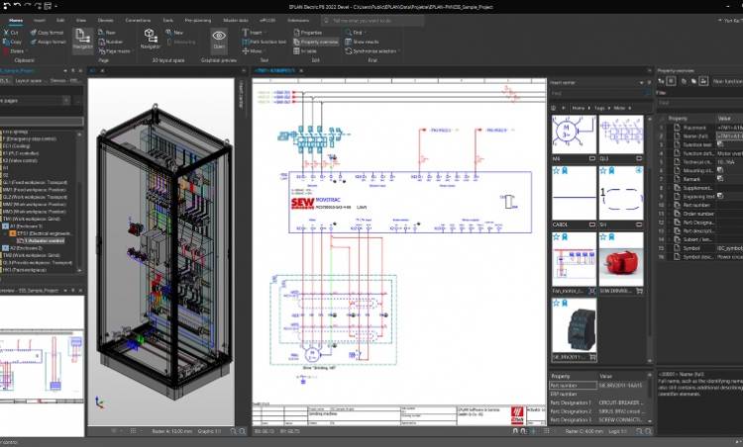Screen dimensions: 743x447
Task: Click the Find icon in ribbon
Action: (x=348, y=33)
